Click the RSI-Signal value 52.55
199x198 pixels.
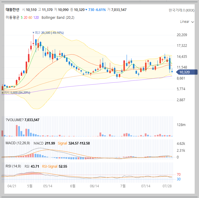[x=63, y=166]
